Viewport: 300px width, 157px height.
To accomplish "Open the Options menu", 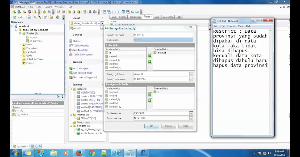I will tap(48, 7).
